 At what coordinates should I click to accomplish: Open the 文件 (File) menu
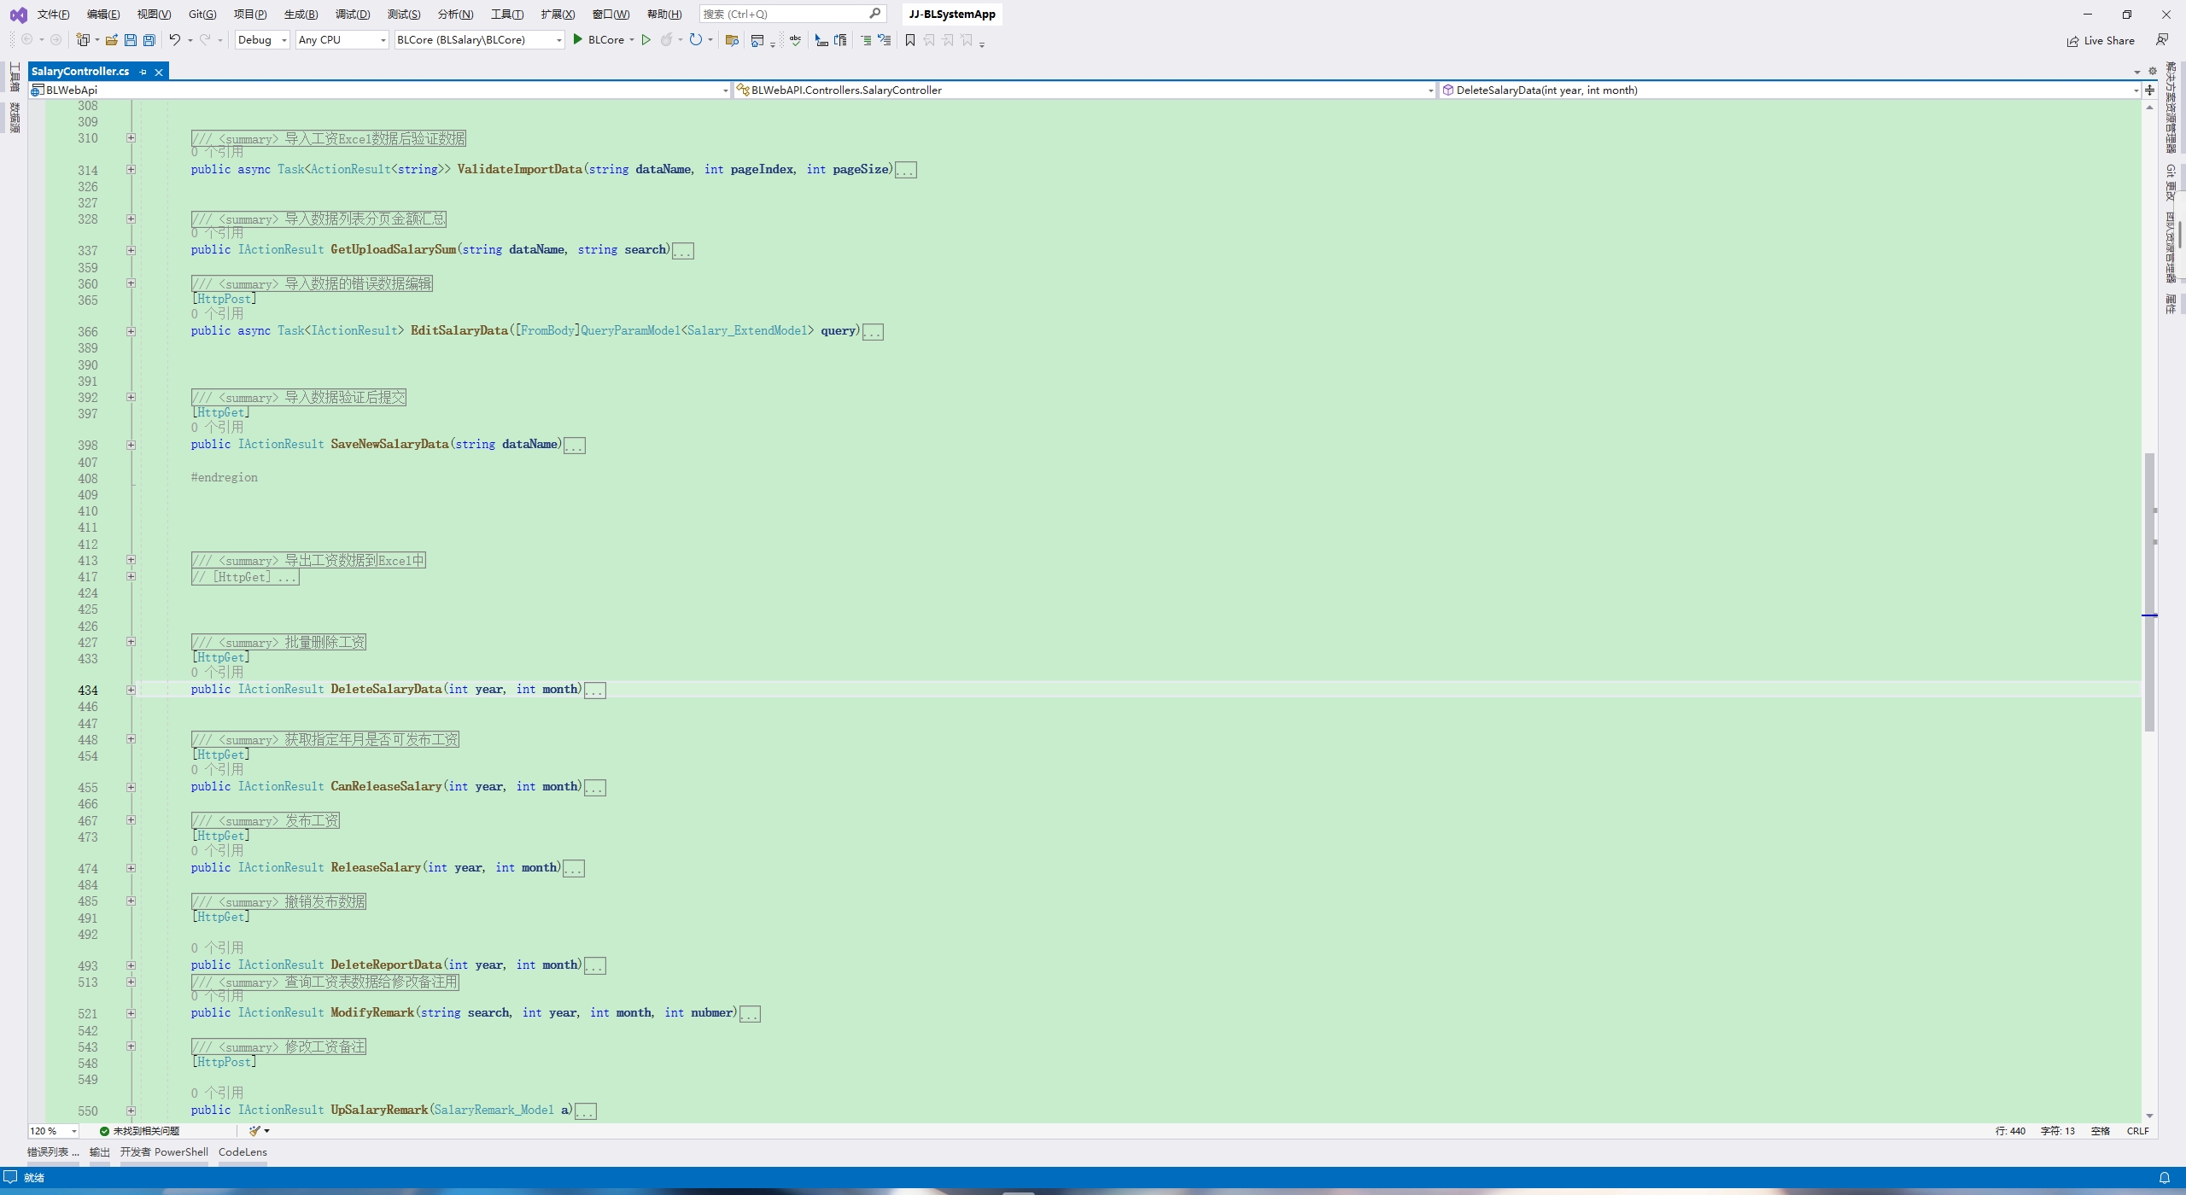click(51, 15)
